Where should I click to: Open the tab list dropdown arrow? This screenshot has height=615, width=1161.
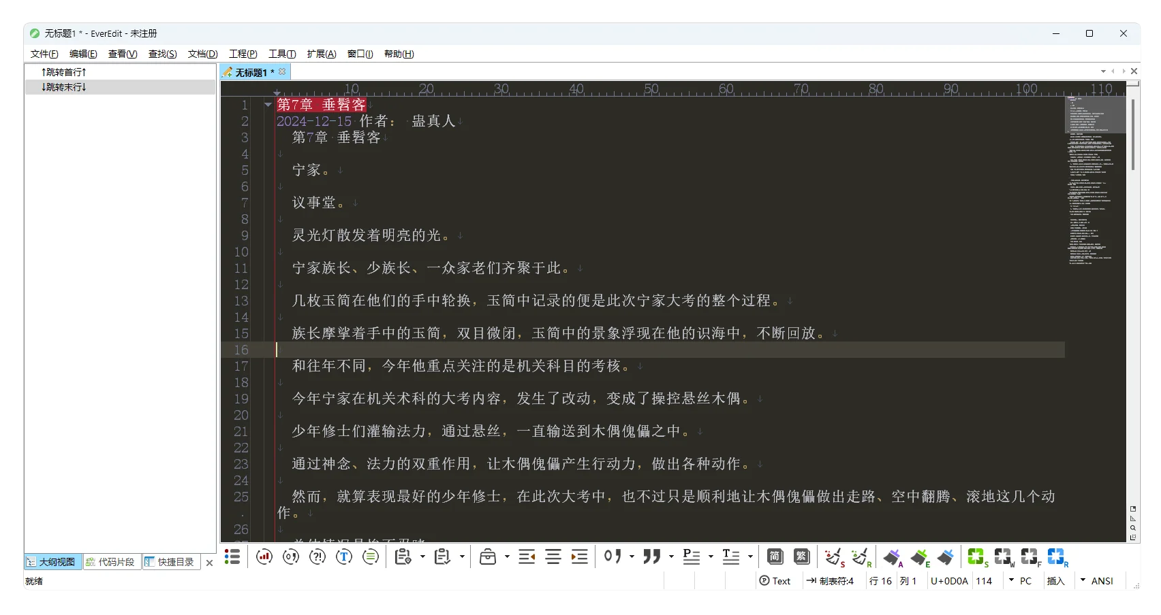point(1103,71)
